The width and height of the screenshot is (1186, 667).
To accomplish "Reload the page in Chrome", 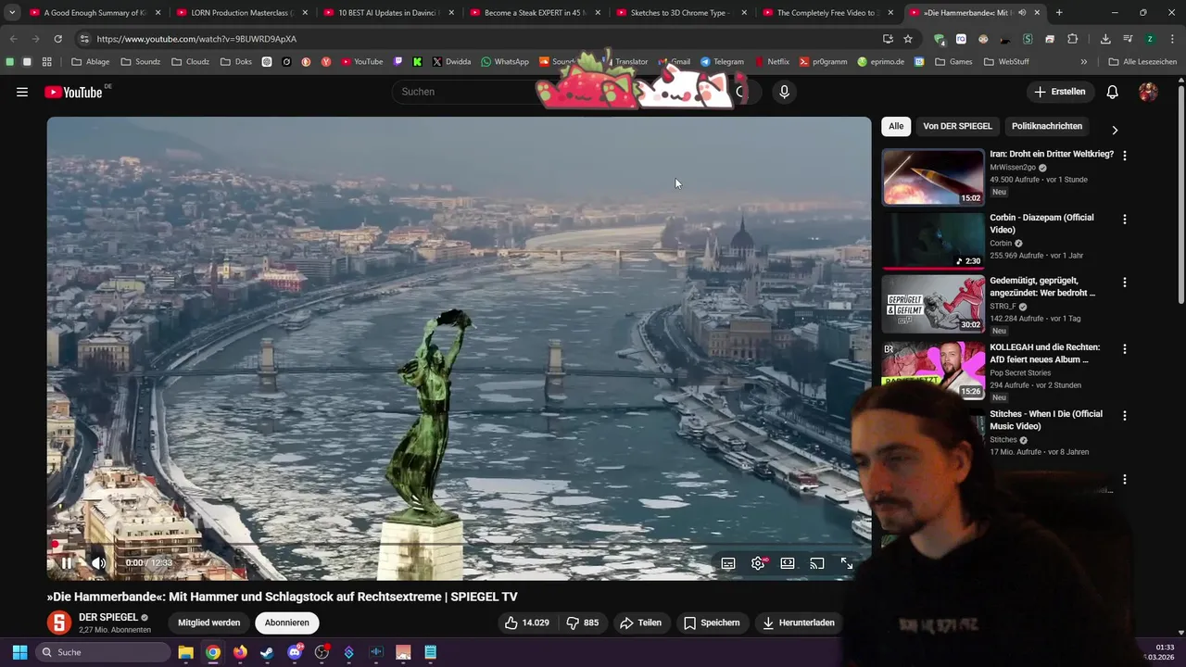I will [57, 39].
